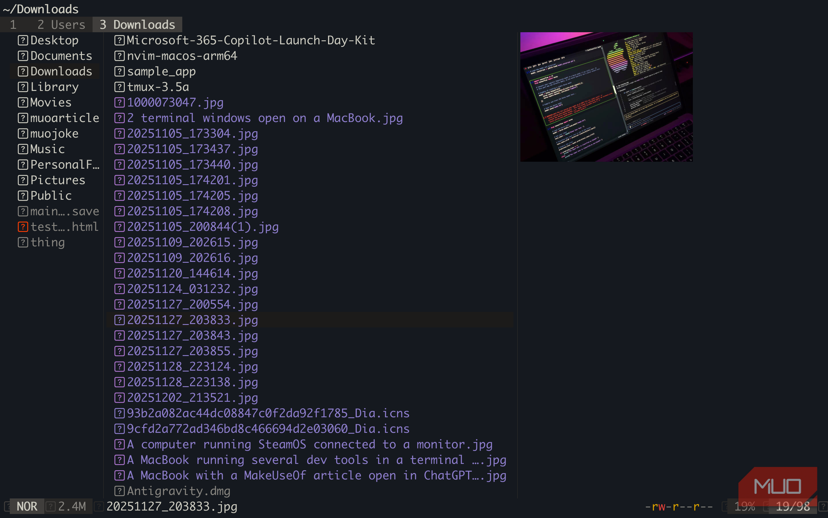Click the red icon next to test….html

tap(23, 227)
